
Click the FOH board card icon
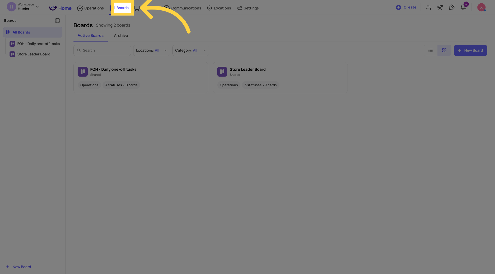(x=82, y=72)
